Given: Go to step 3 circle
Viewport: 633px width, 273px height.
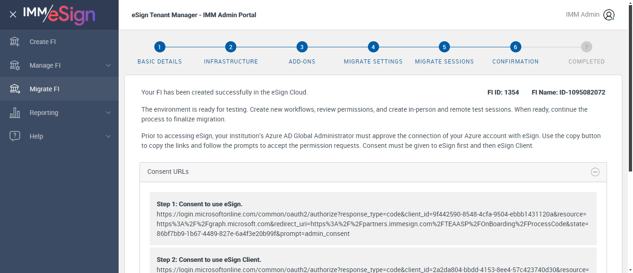Looking at the screenshot, I should (x=302, y=47).
